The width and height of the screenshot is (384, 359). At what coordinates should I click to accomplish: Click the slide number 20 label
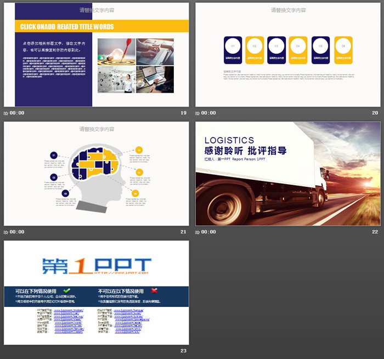(x=375, y=113)
